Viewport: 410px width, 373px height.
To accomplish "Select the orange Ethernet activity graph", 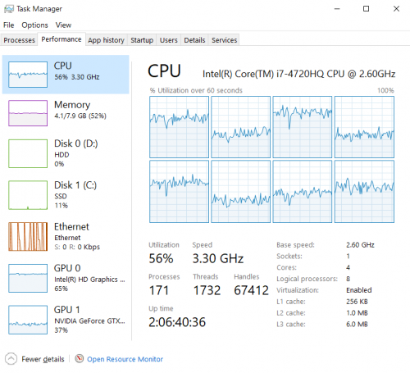I will pos(28,237).
